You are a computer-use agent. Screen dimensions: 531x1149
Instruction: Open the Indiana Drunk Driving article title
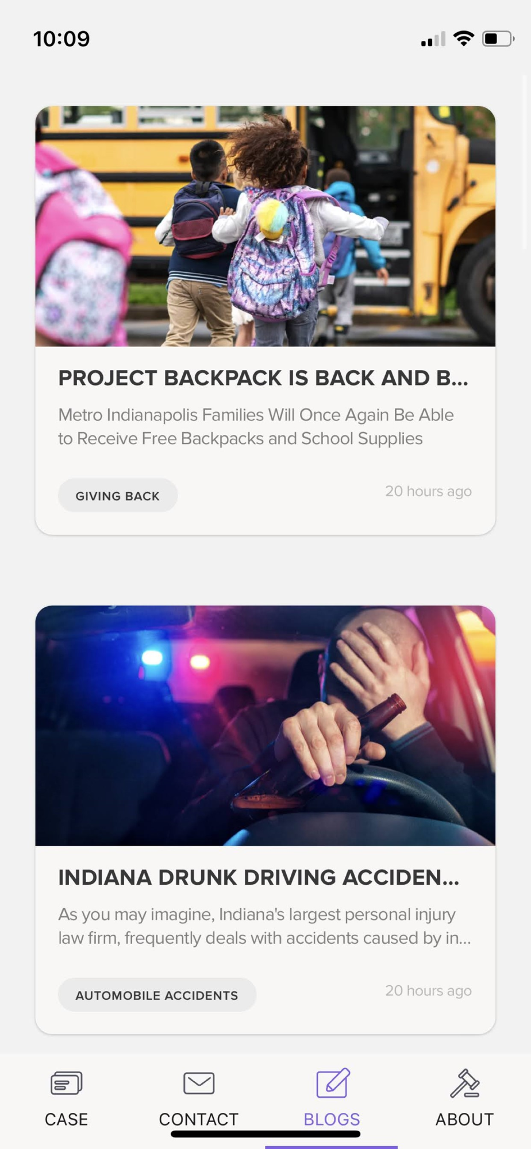tap(259, 877)
